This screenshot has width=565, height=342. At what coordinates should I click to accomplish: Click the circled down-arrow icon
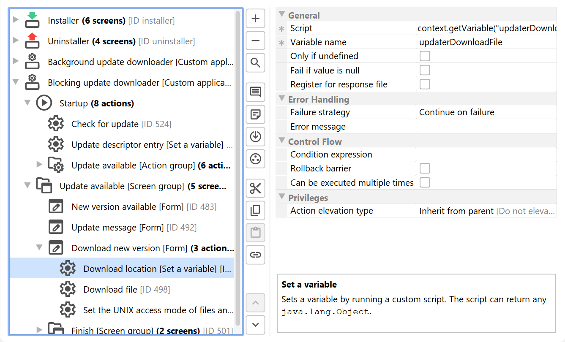click(x=255, y=137)
